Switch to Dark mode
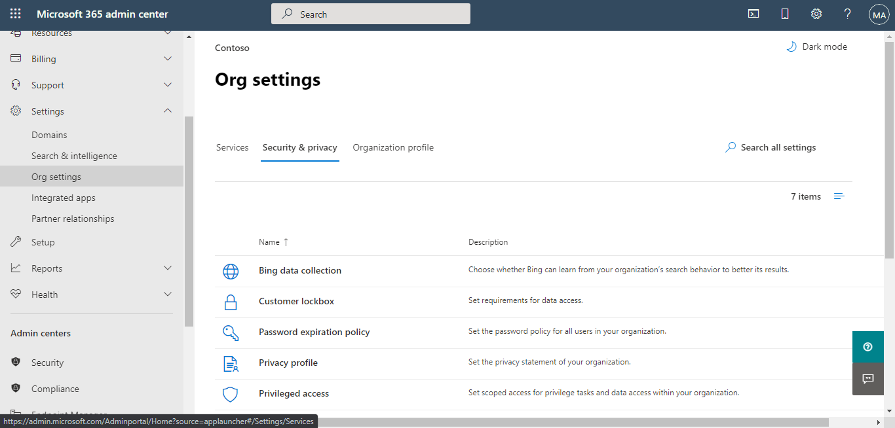Screen dimensions: 895x428 [816, 46]
